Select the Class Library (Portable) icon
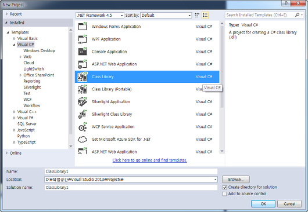 tap(83, 89)
